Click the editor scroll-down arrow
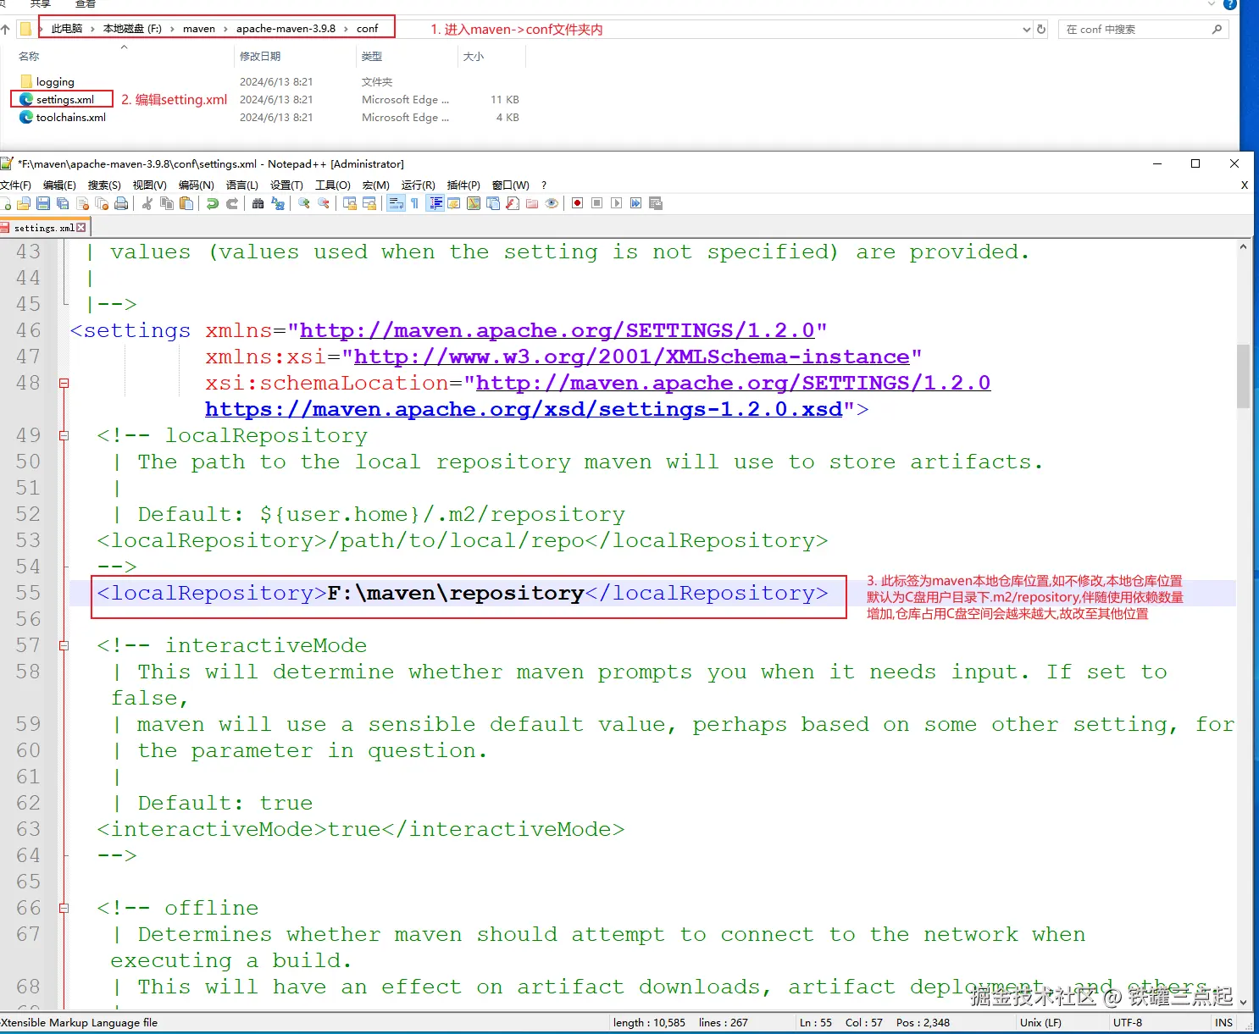 [x=1243, y=1002]
